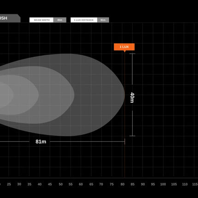Viewport: 198px width, 198px height.
Task: Click the vertical 40m width label
Action: [x=132, y=98]
